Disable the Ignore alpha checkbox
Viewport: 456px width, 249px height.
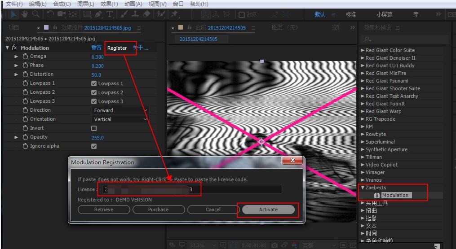click(x=94, y=146)
